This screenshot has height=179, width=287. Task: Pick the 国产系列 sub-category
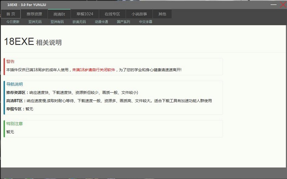[123, 22]
